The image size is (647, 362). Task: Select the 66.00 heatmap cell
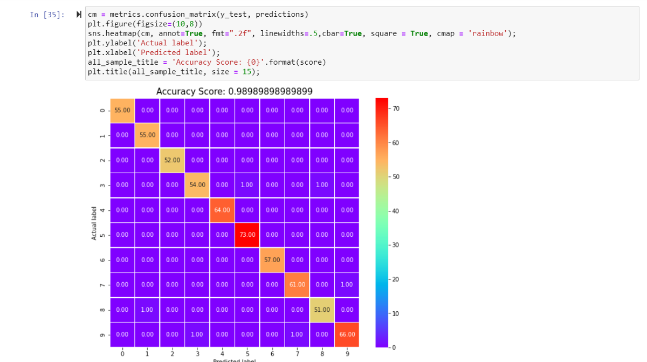(347, 334)
